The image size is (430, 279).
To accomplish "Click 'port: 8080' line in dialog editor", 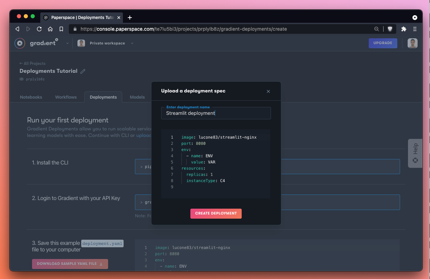I will [193, 143].
